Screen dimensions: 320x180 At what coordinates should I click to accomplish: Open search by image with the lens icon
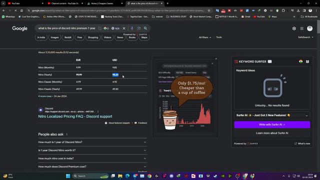click(139, 28)
